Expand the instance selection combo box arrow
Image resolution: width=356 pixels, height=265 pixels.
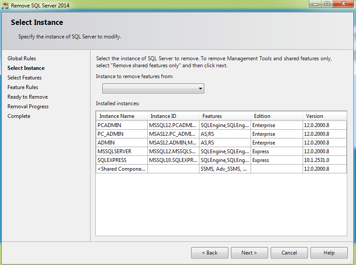201,88
